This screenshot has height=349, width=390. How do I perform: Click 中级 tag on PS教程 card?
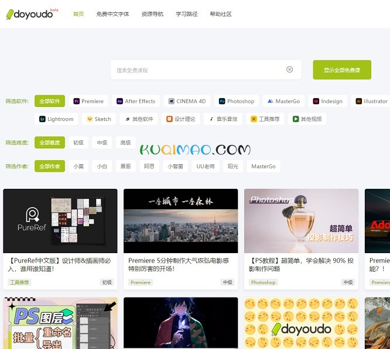tap(348, 282)
